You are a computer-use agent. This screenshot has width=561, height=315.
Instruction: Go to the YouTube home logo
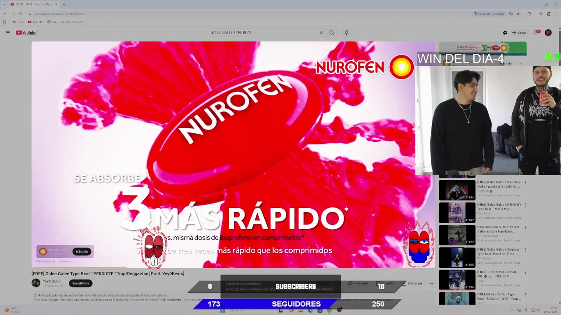click(26, 33)
